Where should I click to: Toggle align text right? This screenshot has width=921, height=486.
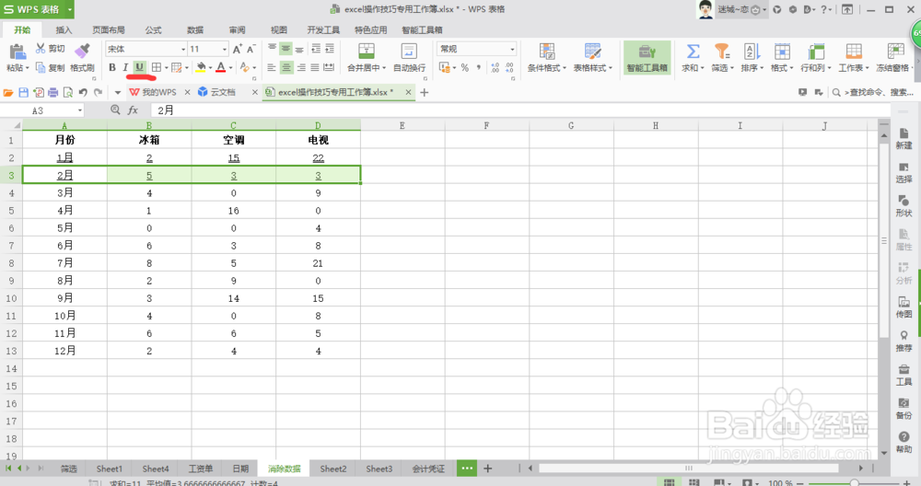coord(301,67)
